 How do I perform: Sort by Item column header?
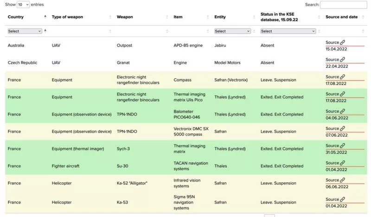tap(178, 17)
